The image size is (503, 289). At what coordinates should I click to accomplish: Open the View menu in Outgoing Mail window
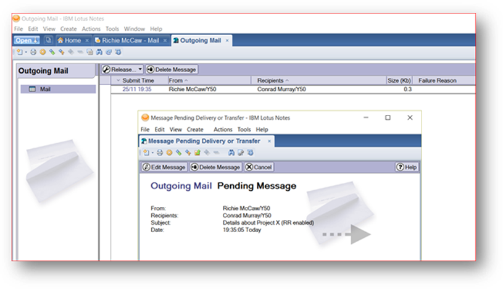point(49,29)
